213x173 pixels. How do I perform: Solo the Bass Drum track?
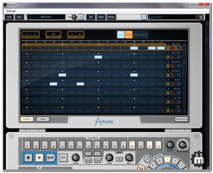pos(168,48)
